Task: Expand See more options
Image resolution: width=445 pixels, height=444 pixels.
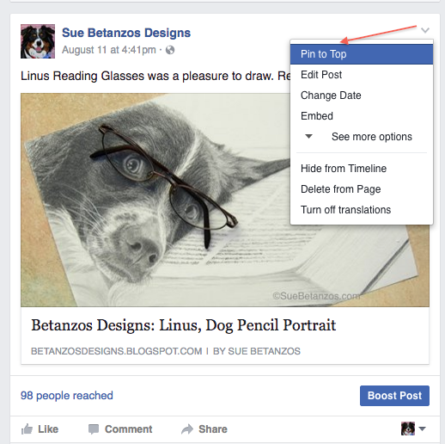Action: click(x=362, y=137)
